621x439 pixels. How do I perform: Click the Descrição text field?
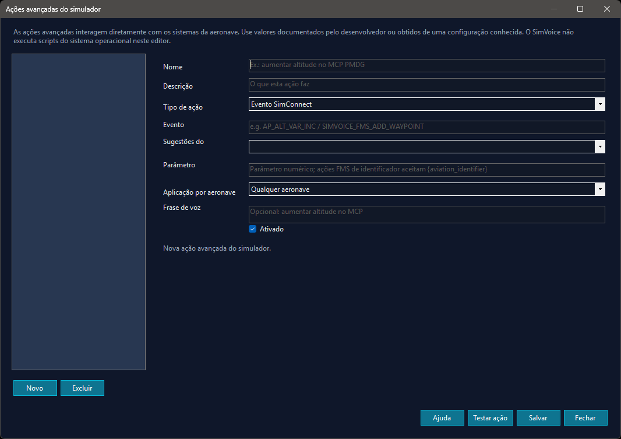click(x=426, y=85)
